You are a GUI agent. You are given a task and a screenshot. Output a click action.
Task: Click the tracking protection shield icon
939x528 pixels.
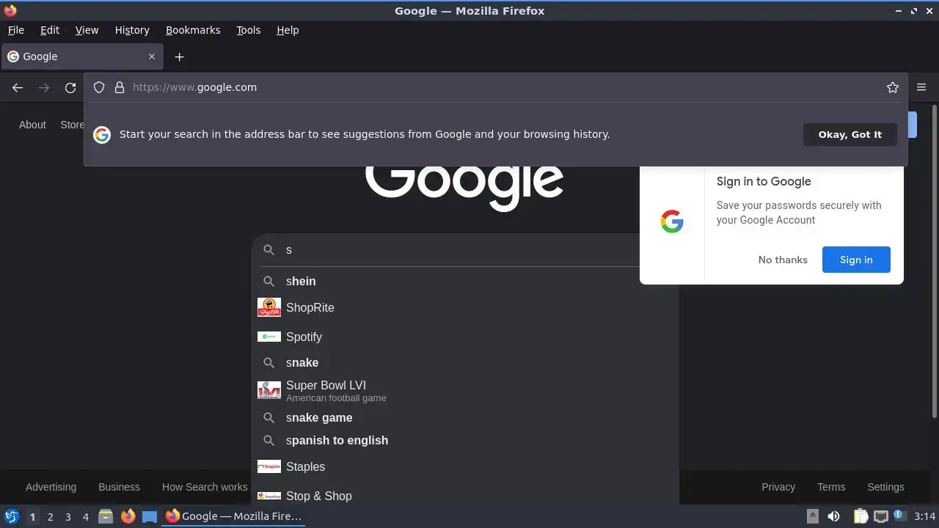[99, 87]
